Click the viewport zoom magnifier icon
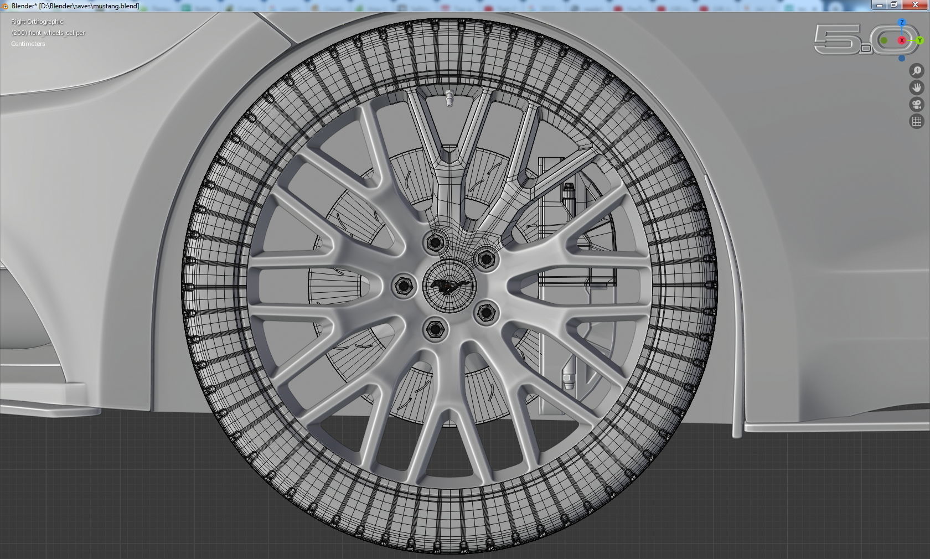This screenshot has height=559, width=930. click(917, 71)
